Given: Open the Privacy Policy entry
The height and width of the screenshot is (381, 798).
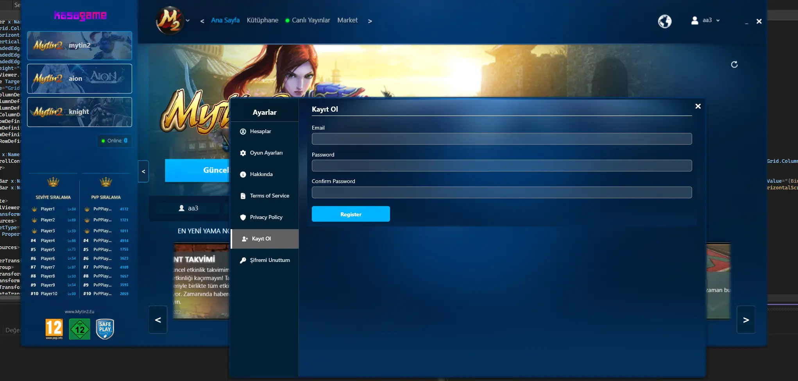Looking at the screenshot, I should [266, 217].
